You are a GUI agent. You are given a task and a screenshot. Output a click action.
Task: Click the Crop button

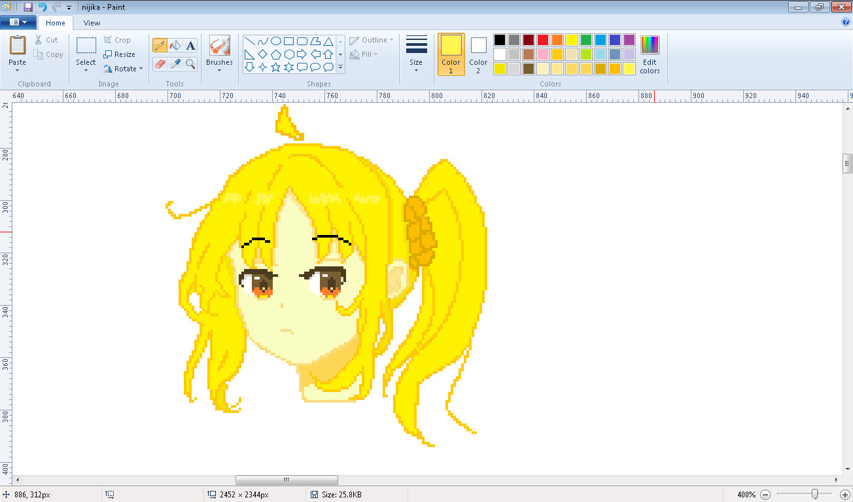point(117,40)
